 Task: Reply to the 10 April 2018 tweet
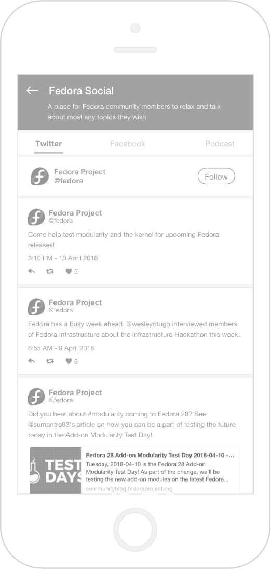(32, 271)
